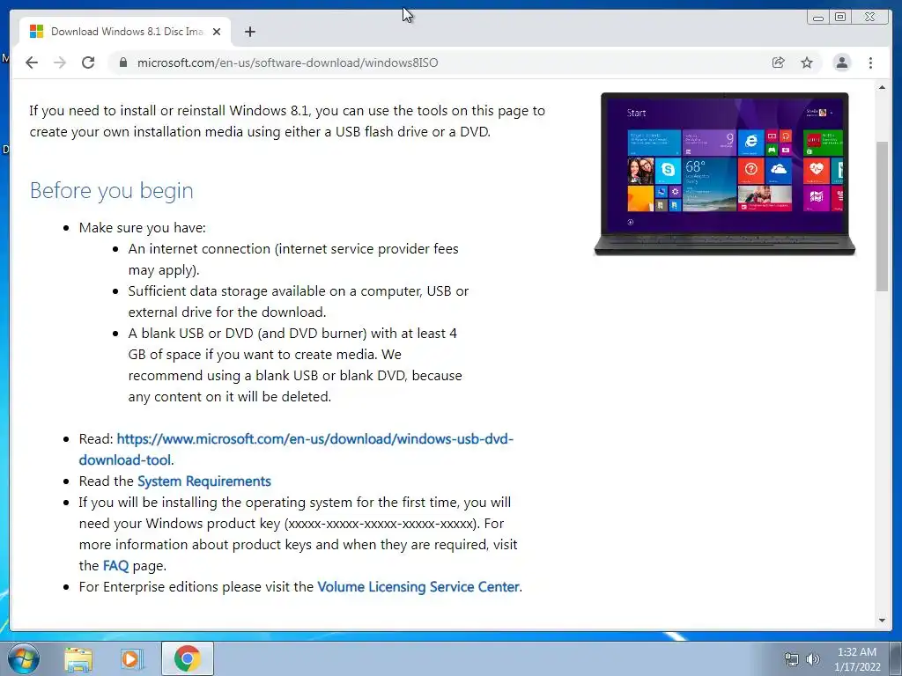
Task: Close the Download Windows 8.1 tab
Action: click(217, 32)
